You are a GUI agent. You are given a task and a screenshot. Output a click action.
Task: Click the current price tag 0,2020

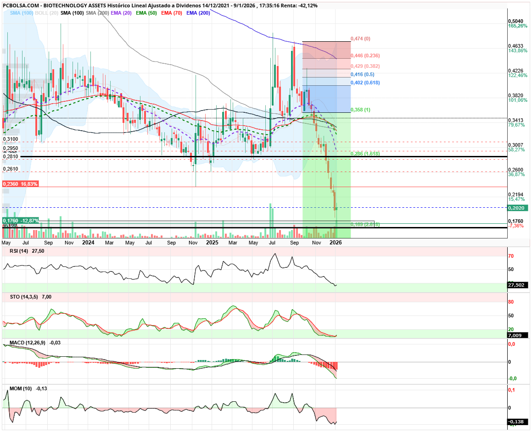click(x=518, y=208)
